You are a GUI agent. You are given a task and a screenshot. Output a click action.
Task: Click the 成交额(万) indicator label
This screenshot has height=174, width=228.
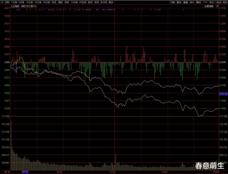click(32, 6)
